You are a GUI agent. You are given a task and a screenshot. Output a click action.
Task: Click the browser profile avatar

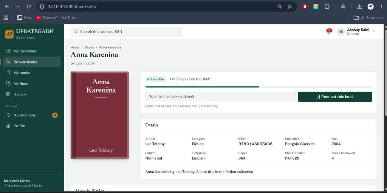pyautogui.click(x=370, y=7)
